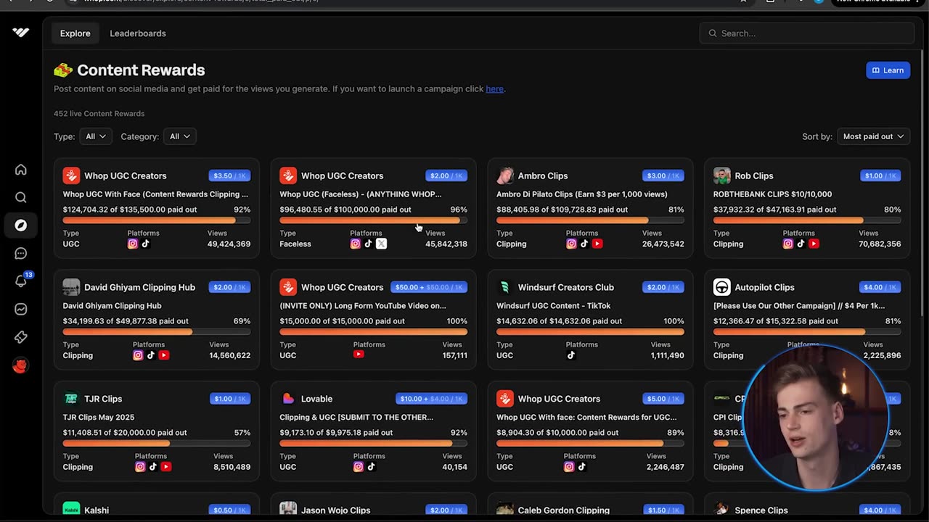929x522 pixels.
Task: Click "Clipping & UGC [SUBMIT TO THE OTHER" text
Action: tap(356, 418)
